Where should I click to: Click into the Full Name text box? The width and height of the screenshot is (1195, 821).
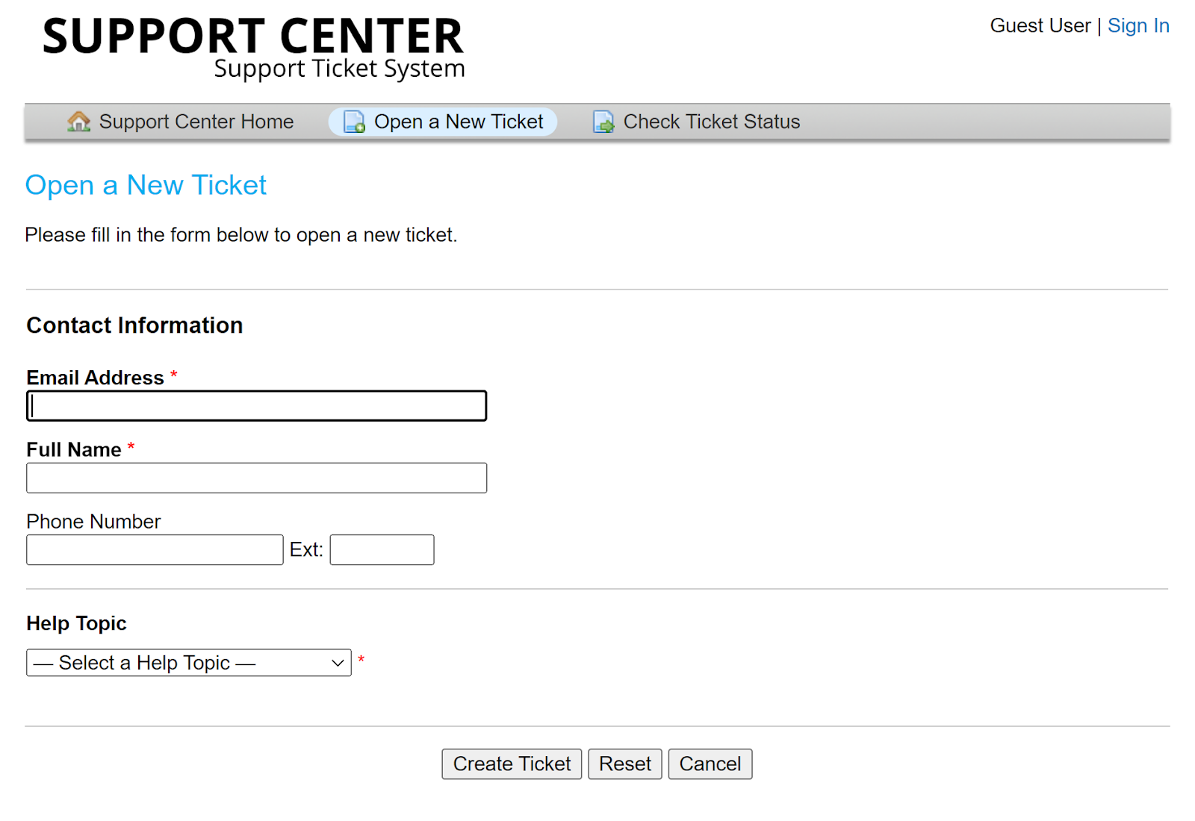click(256, 478)
